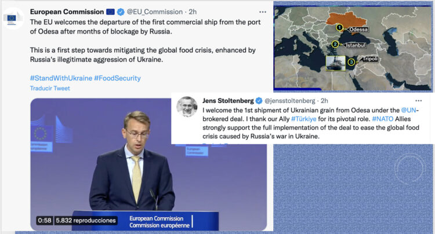Screen dimensions: 435x234
Task: Click the European Commission profile avatar
Action: point(12,19)
